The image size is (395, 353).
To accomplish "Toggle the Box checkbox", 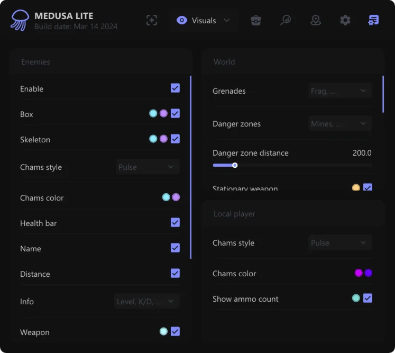I will coord(175,113).
